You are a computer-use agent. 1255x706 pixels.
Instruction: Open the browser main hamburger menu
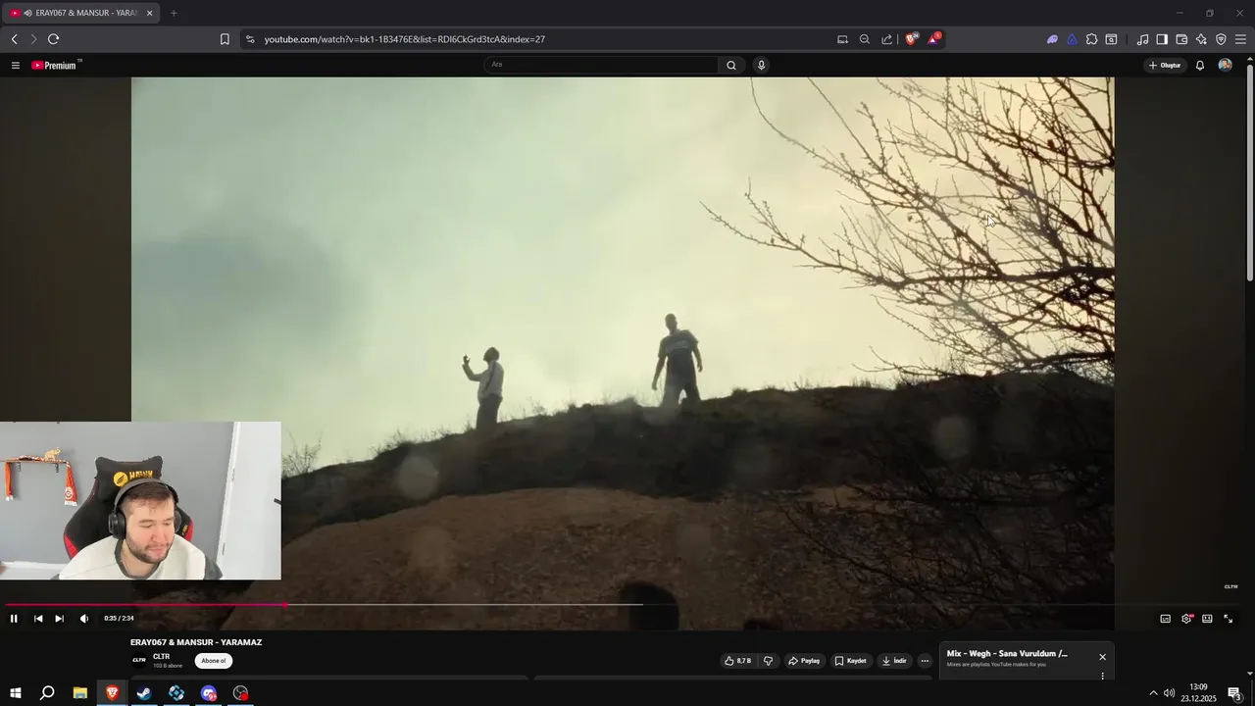click(x=1240, y=39)
